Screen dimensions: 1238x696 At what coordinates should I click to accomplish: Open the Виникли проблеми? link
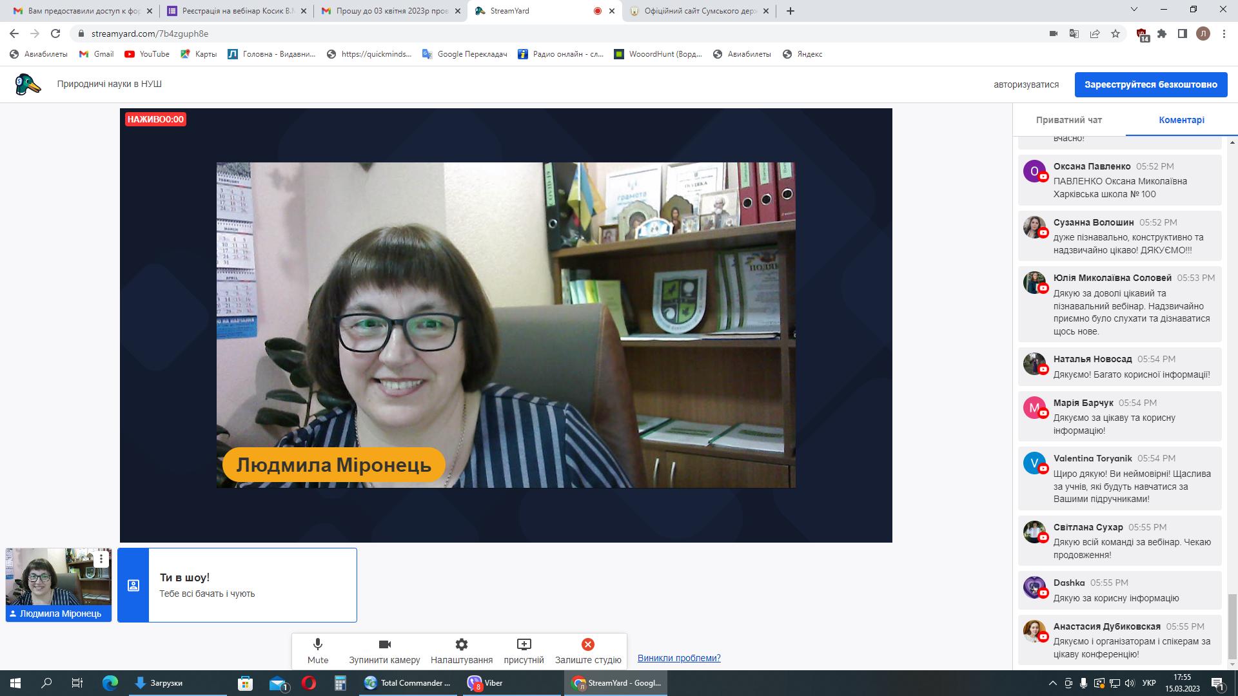point(679,658)
